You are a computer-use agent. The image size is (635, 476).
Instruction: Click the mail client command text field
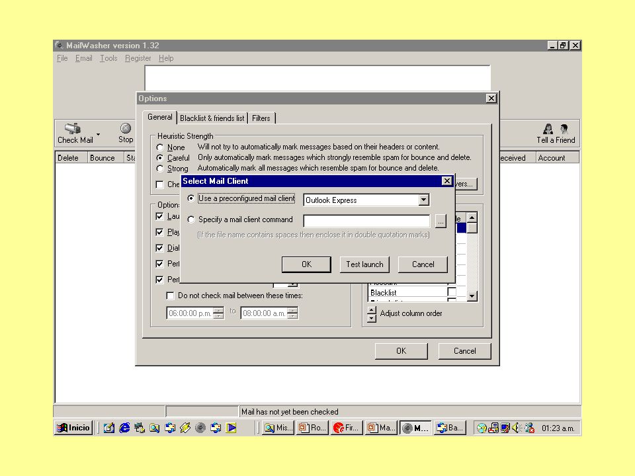point(366,221)
